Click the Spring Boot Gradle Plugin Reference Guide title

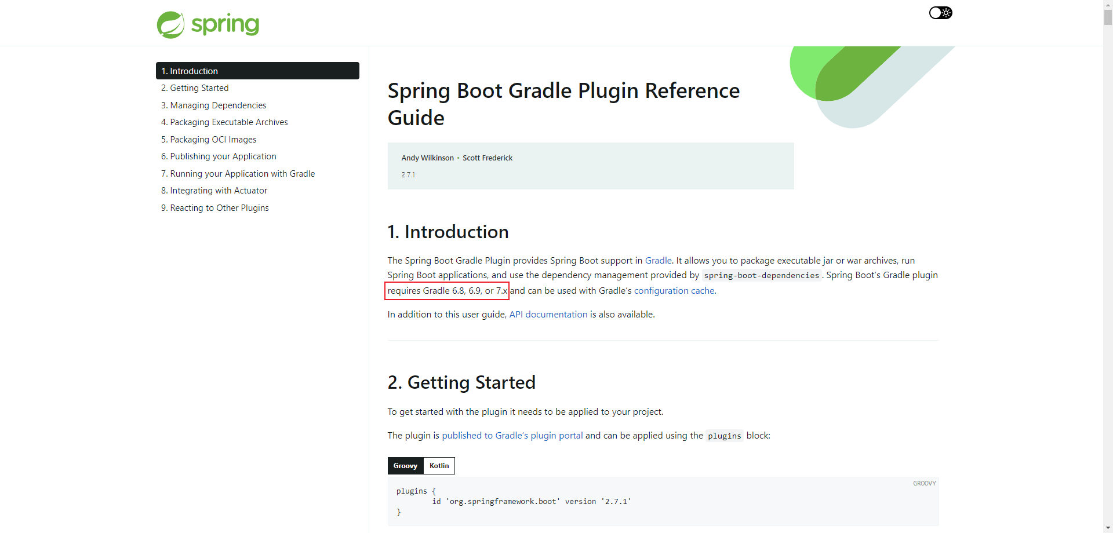coord(563,104)
